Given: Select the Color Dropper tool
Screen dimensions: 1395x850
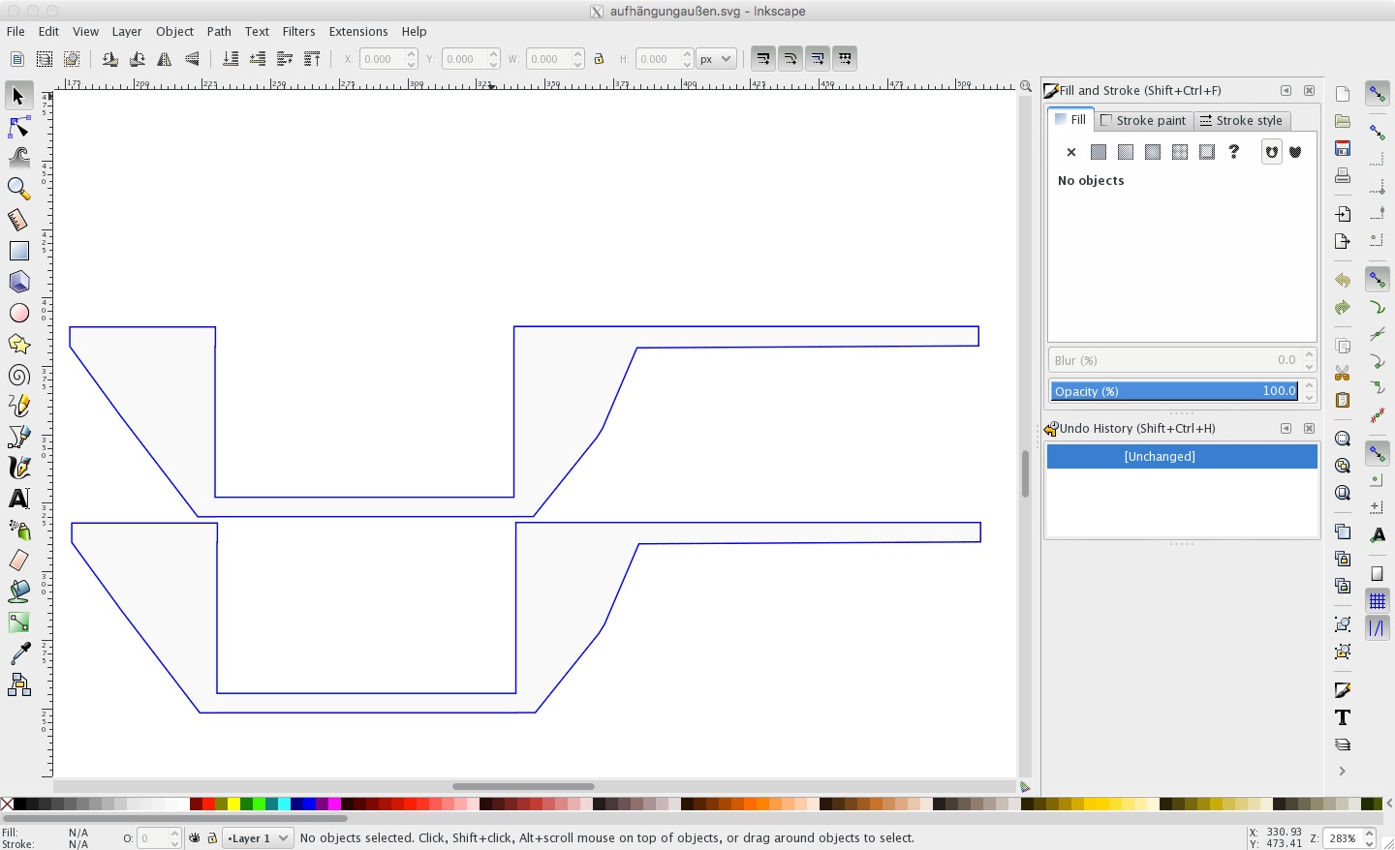Looking at the screenshot, I should coord(18,653).
